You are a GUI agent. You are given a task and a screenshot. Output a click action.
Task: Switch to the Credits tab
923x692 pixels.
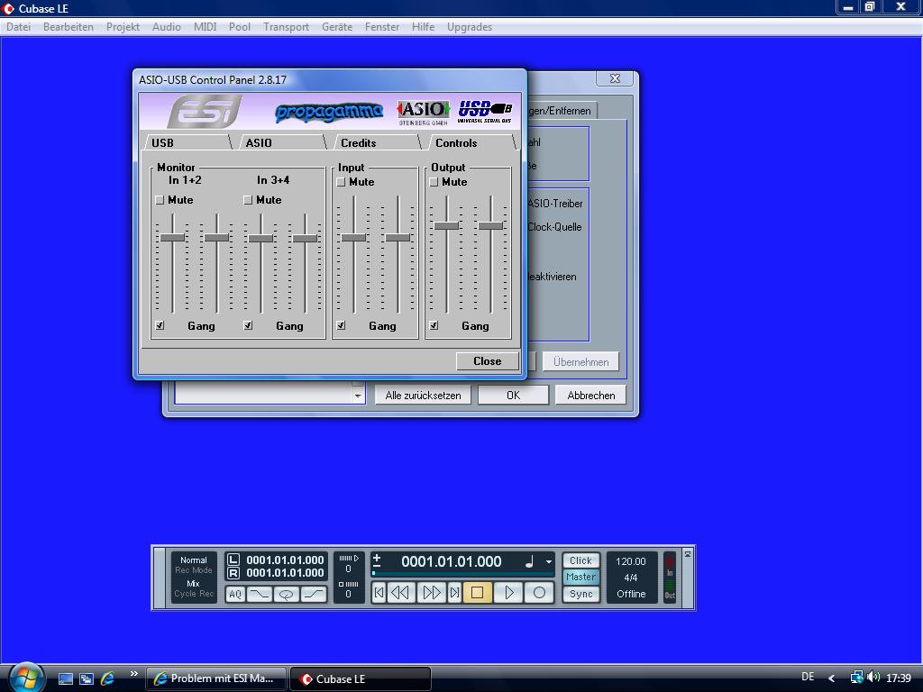click(376, 142)
